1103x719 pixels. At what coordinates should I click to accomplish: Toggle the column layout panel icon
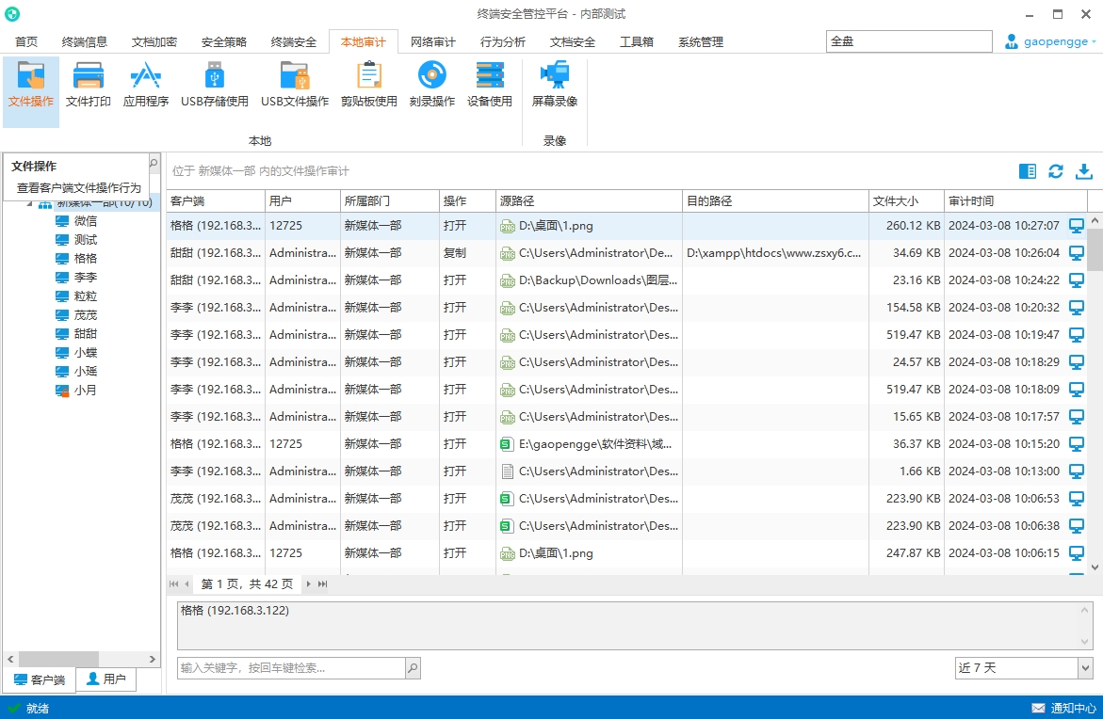tap(1027, 170)
